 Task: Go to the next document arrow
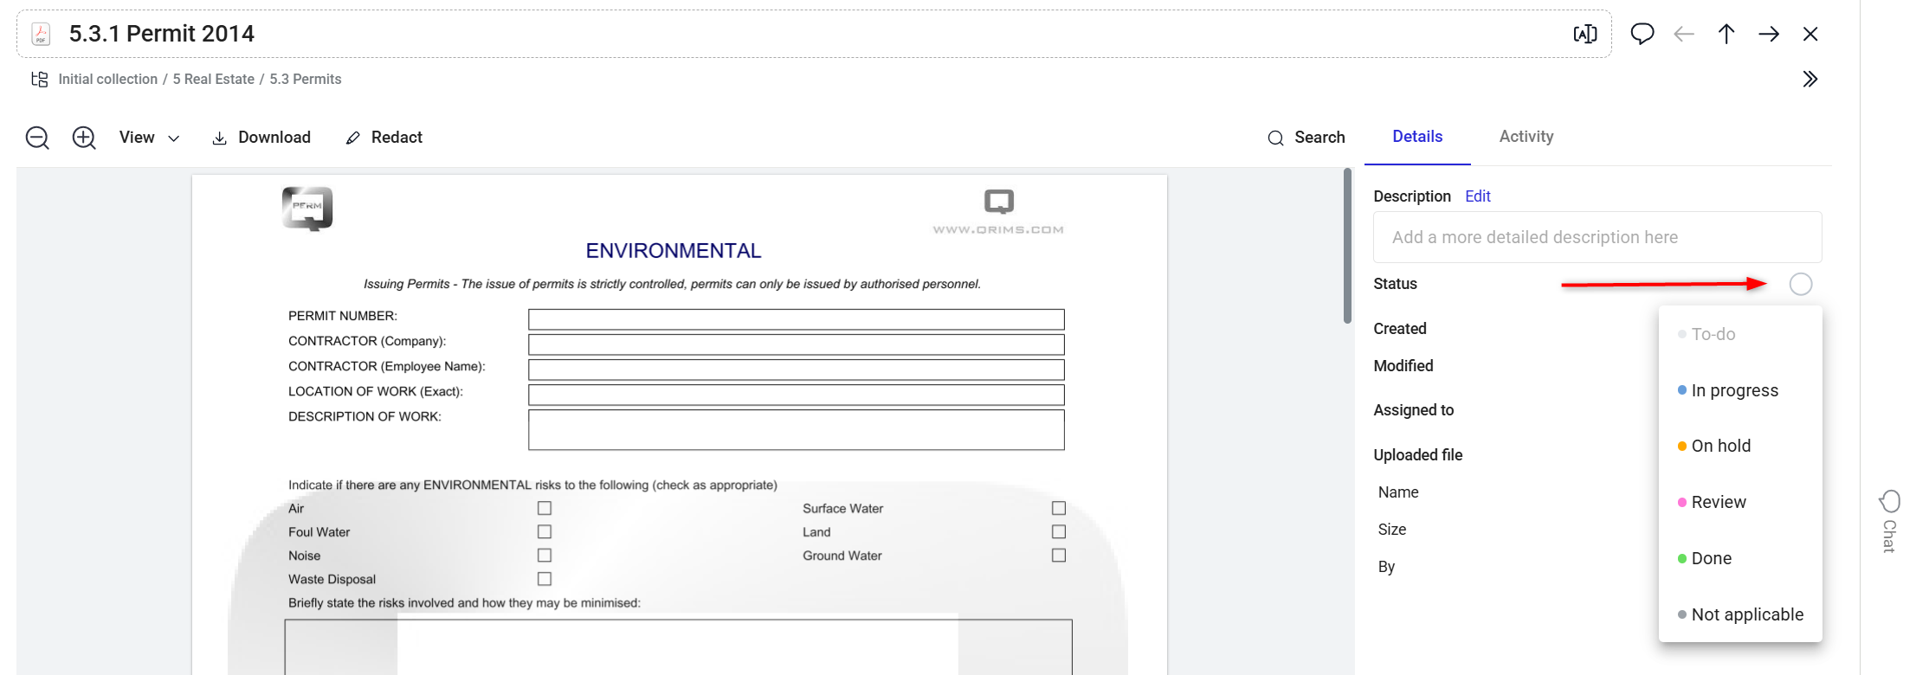[x=1769, y=34]
